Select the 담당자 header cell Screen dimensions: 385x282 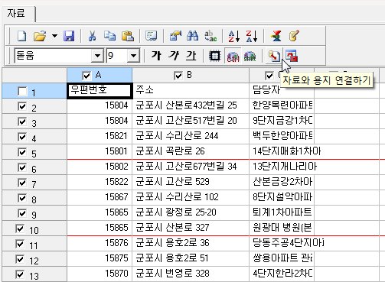pos(282,90)
